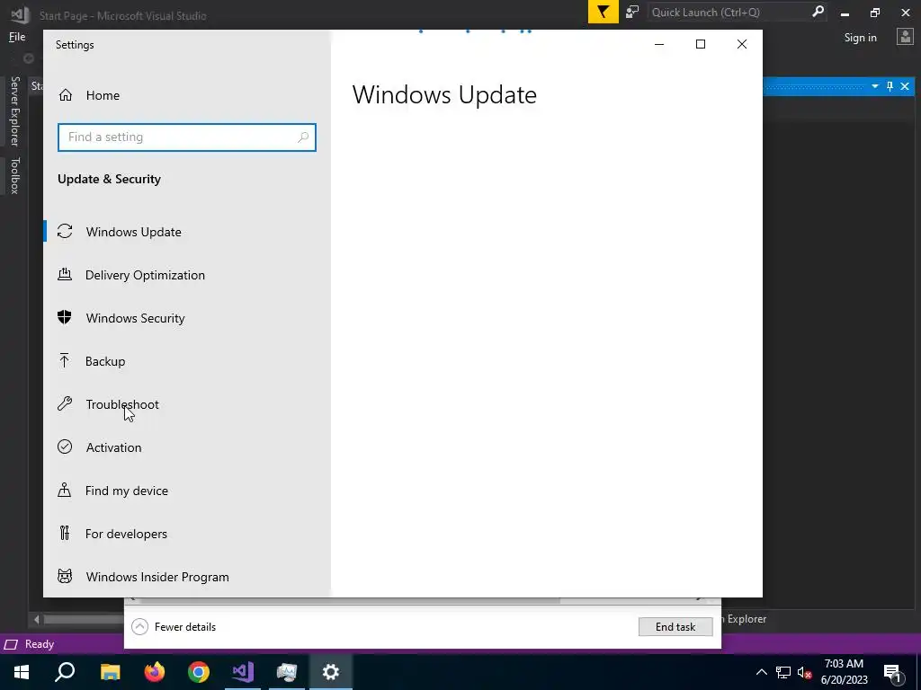
Task: Click the Troubleshoot wrench icon
Action: [65, 403]
